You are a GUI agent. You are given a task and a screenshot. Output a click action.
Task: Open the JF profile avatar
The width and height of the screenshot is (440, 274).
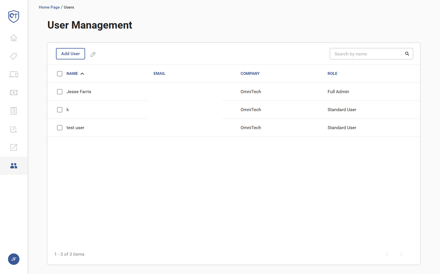pyautogui.click(x=14, y=259)
